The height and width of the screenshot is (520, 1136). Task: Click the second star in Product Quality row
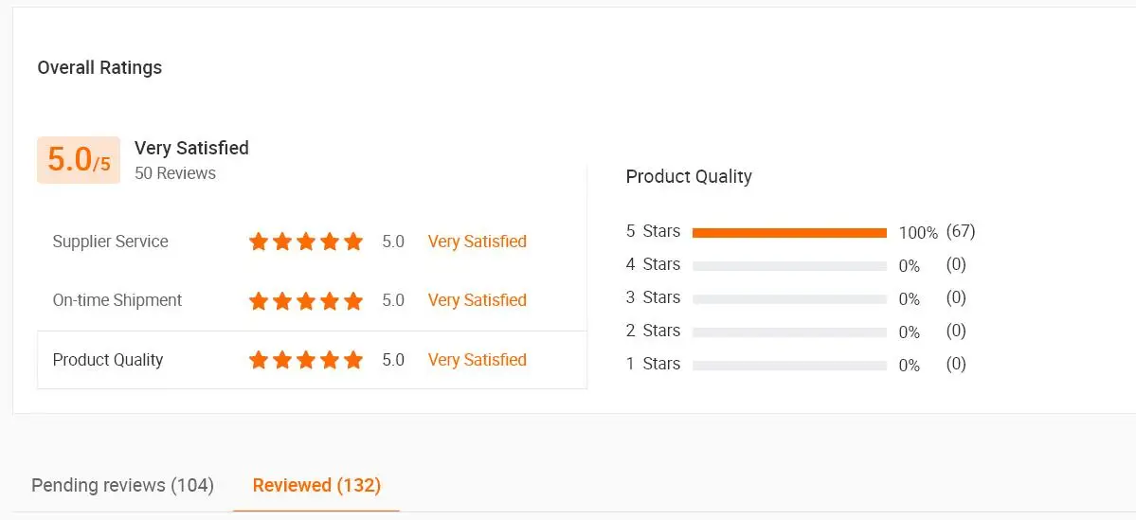click(282, 360)
